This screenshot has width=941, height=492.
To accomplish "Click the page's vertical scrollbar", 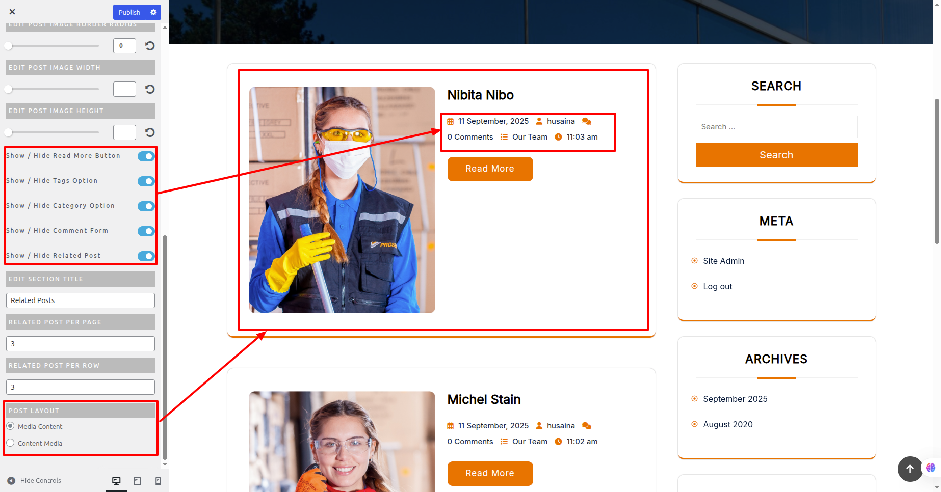I will pyautogui.click(x=937, y=171).
